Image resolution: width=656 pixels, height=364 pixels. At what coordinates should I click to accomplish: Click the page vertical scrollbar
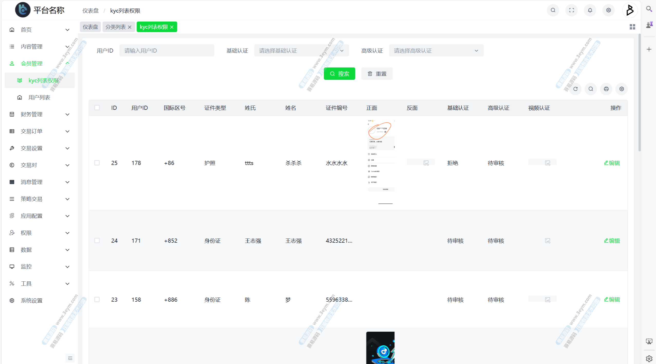click(x=640, y=92)
